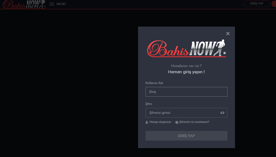This screenshot has width=276, height=157.
Task: Click the question mark icon by forgot password
Action: 177,122
